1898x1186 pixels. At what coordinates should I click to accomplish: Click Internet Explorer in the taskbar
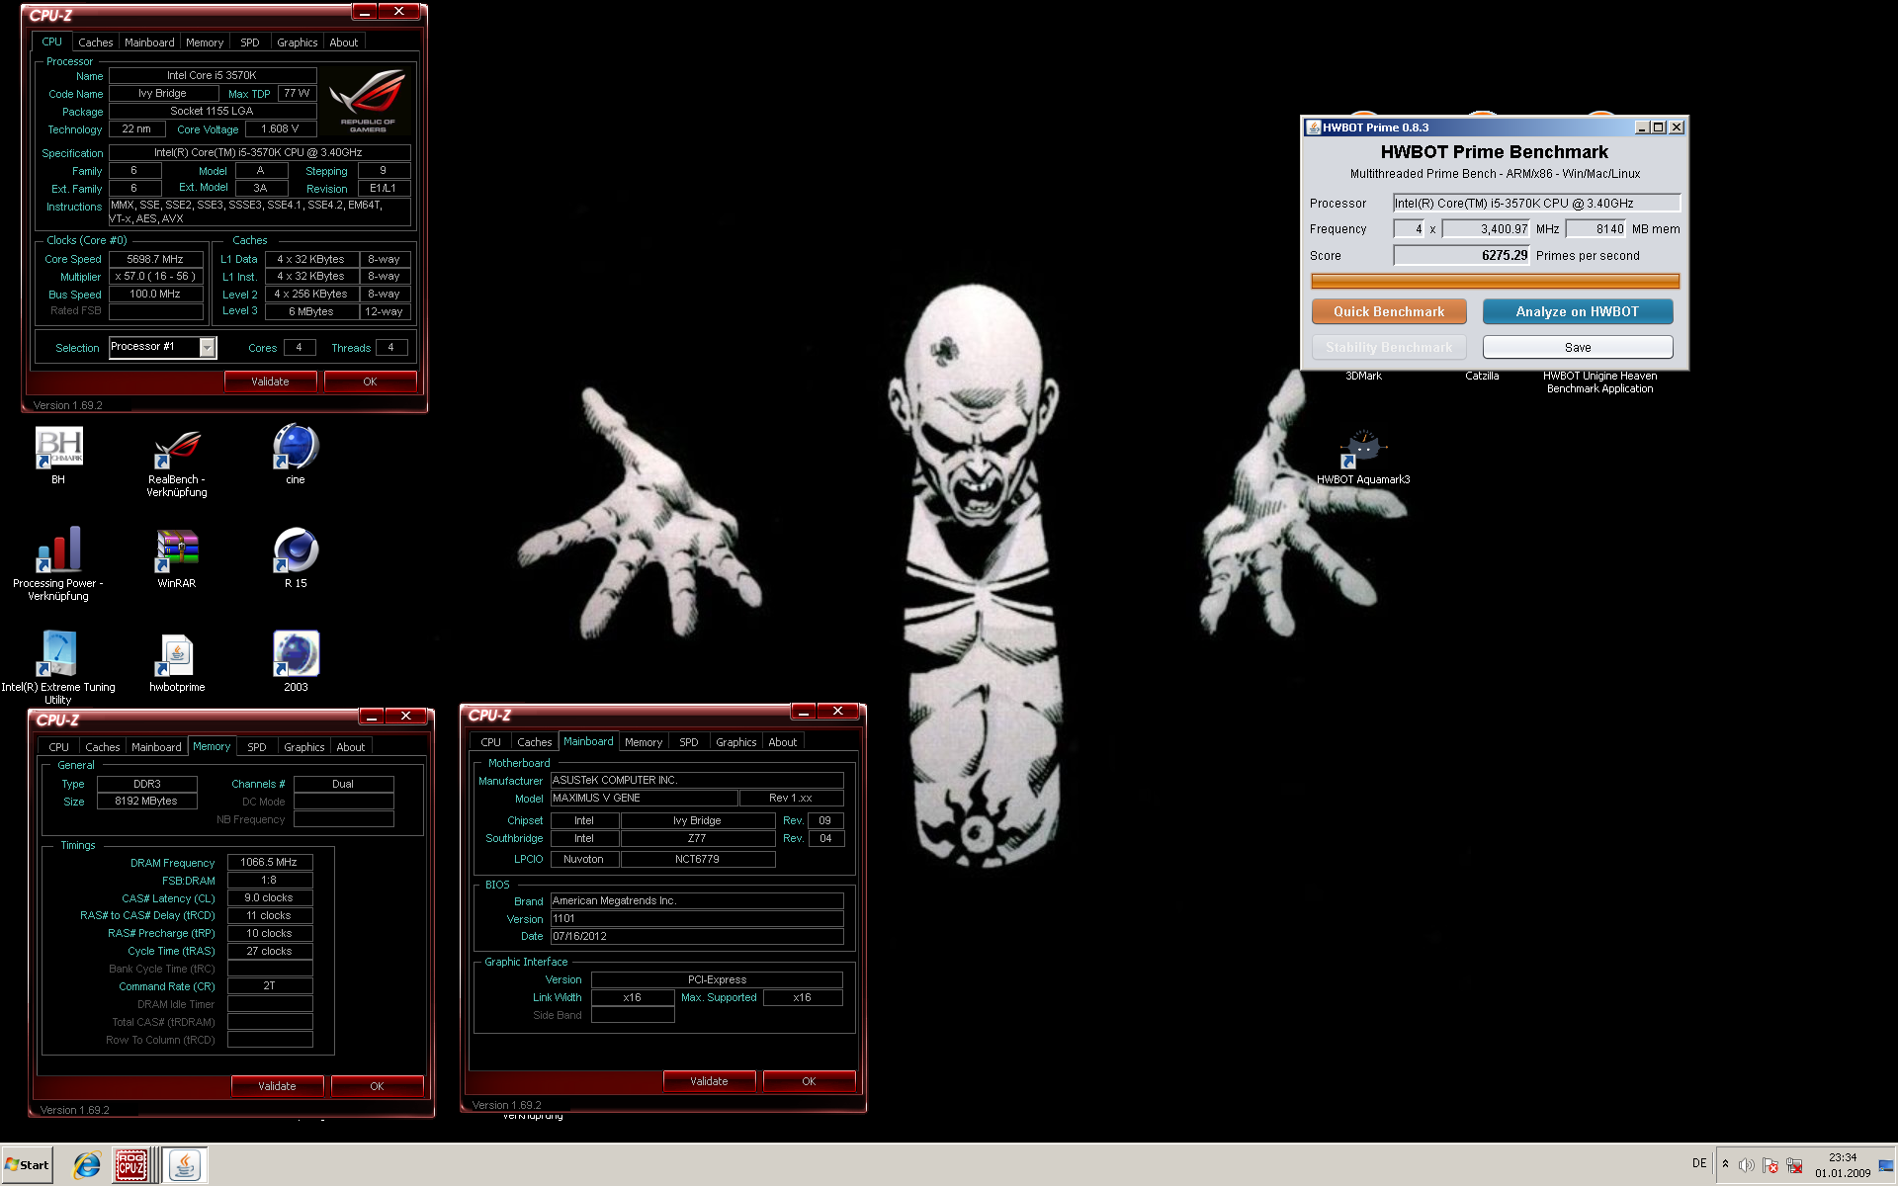coord(87,1165)
